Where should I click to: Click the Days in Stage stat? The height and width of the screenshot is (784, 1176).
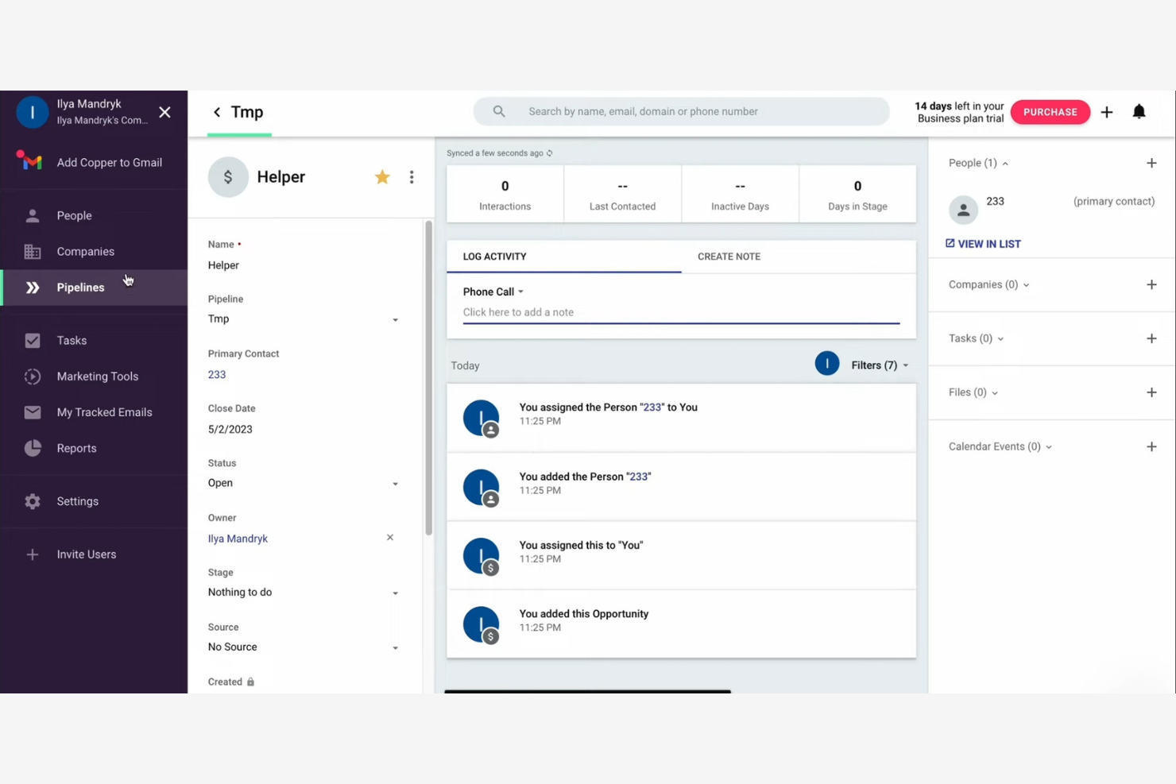click(857, 194)
